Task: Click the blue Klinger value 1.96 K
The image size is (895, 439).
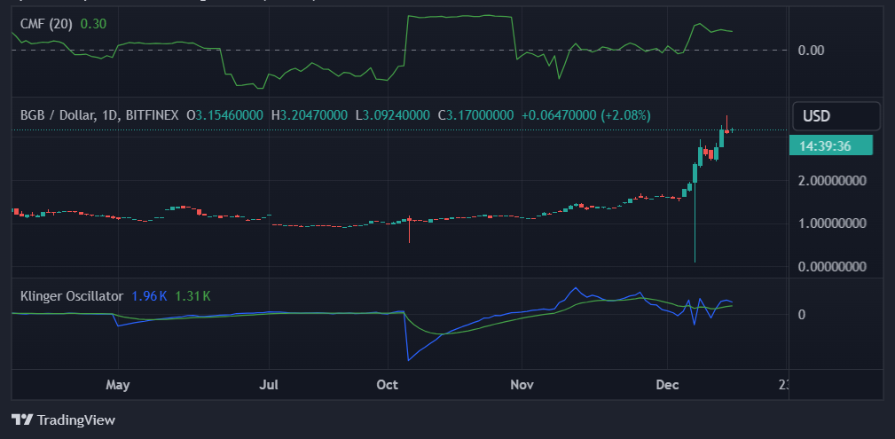Action: tap(149, 295)
